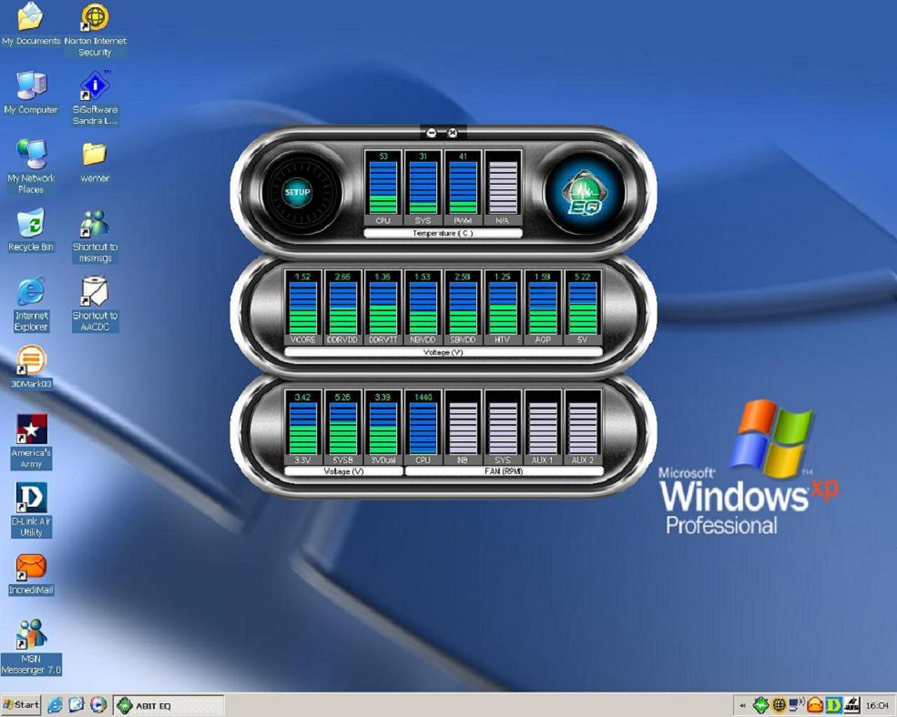
Task: Click the Voltage (V) label below 3.3V gauges
Action: [343, 471]
